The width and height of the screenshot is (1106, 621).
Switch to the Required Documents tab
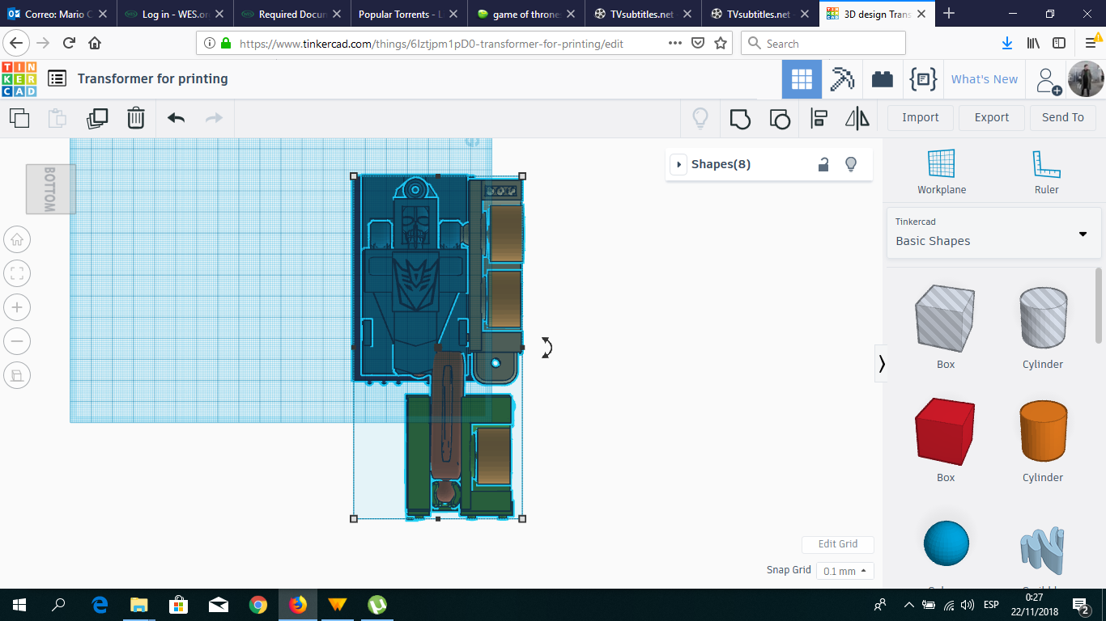(x=292, y=14)
